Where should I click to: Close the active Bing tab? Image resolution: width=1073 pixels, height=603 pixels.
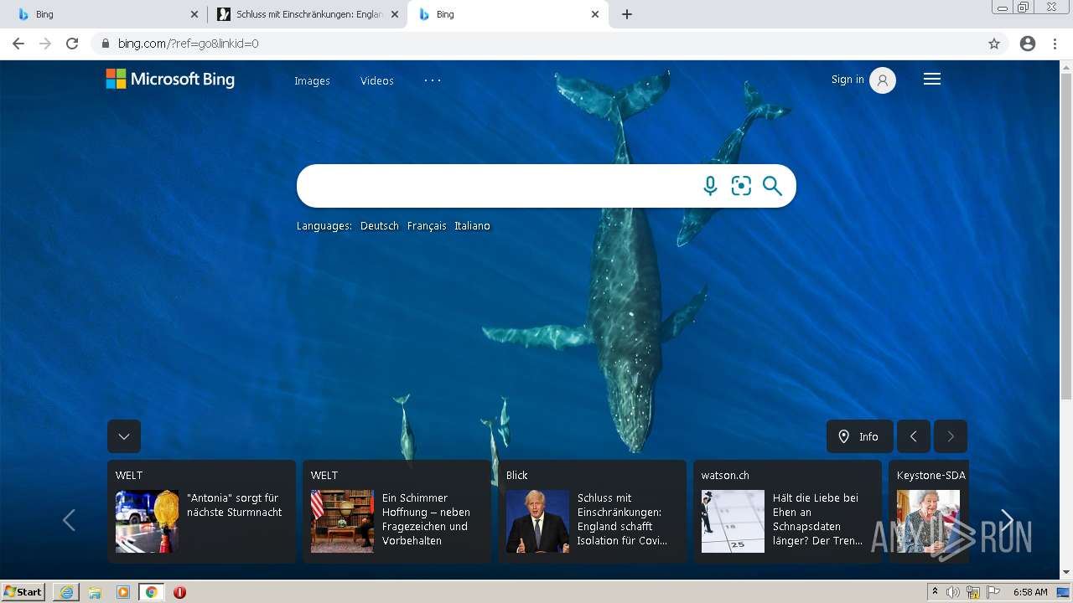point(595,14)
